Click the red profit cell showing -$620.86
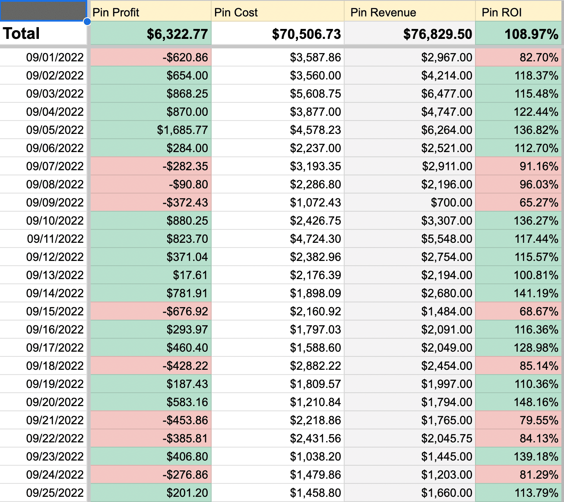This screenshot has height=502, width=564. click(x=150, y=57)
